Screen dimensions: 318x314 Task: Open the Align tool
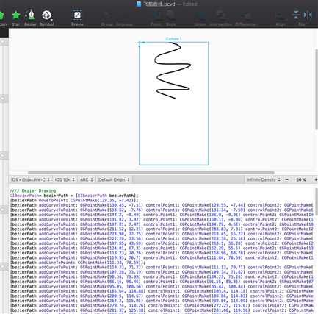[281, 18]
